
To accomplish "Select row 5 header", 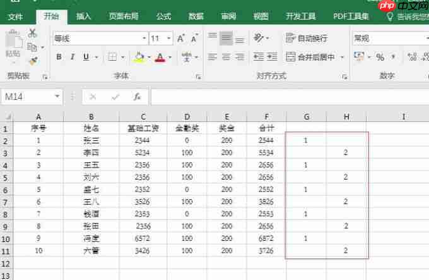I will 6,178.
